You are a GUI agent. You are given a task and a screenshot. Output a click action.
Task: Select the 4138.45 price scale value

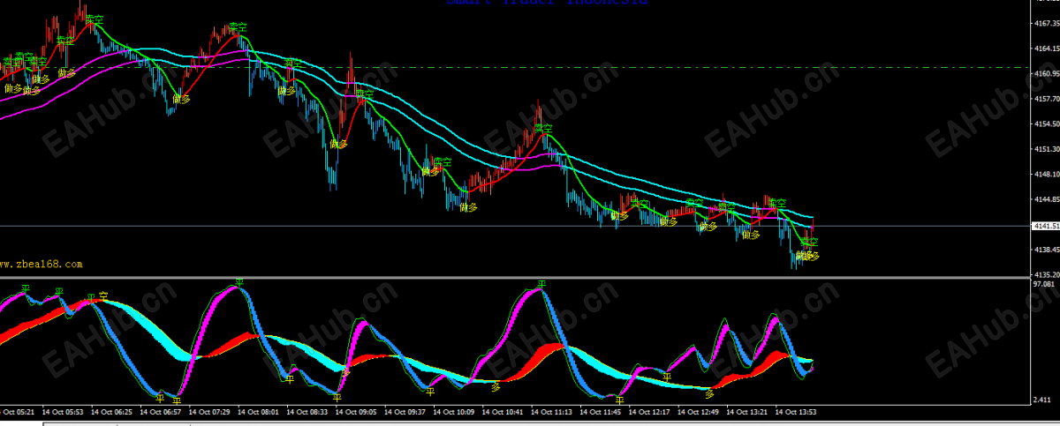1045,250
